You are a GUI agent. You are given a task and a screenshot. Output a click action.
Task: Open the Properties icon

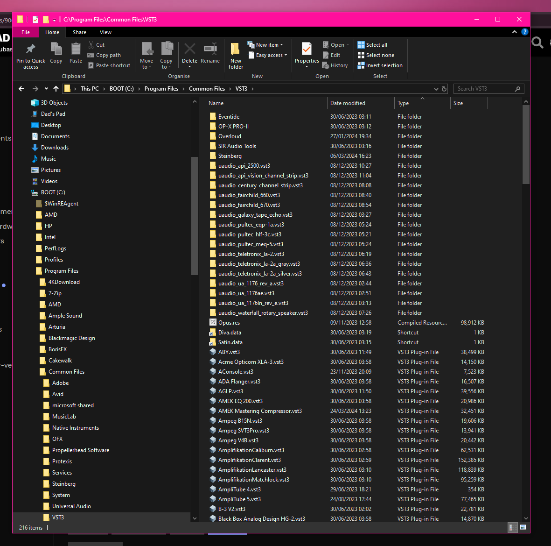pyautogui.click(x=307, y=49)
